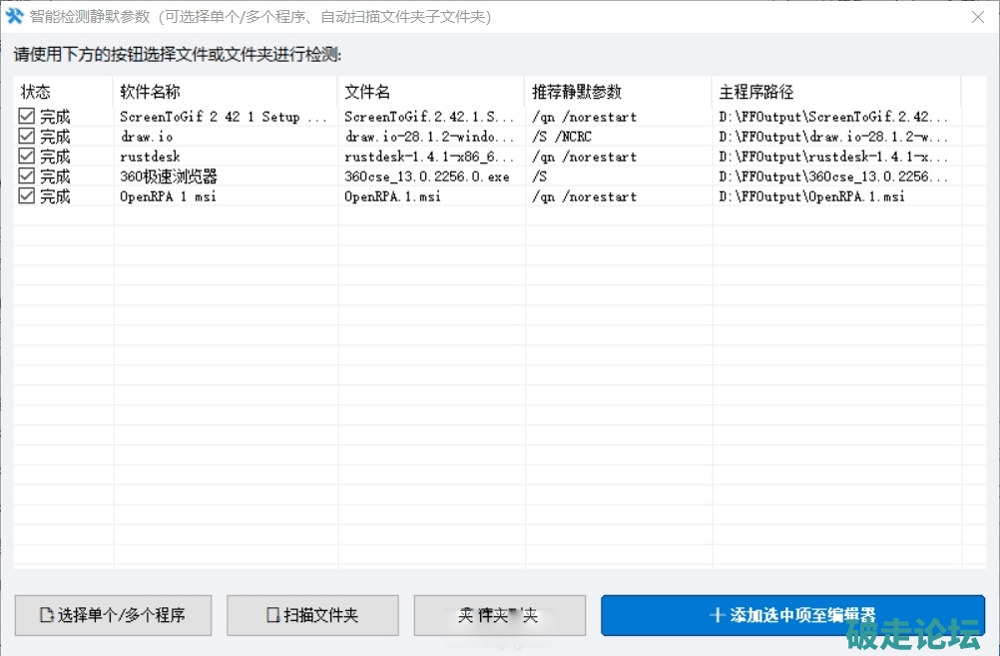The image size is (1000, 656).
Task: Click the file icon on 选择单个/多个程序 button
Action: pyautogui.click(x=46, y=615)
